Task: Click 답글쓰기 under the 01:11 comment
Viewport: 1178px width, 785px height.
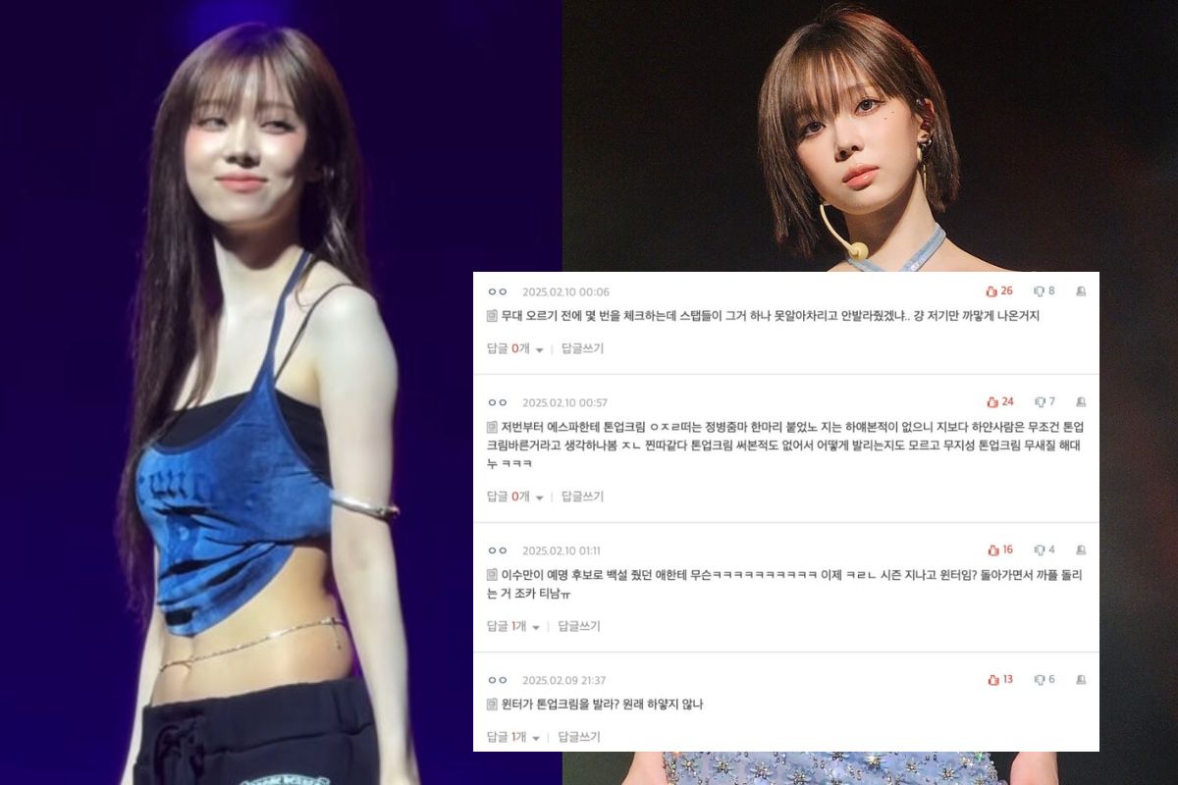Action: pyautogui.click(x=579, y=626)
